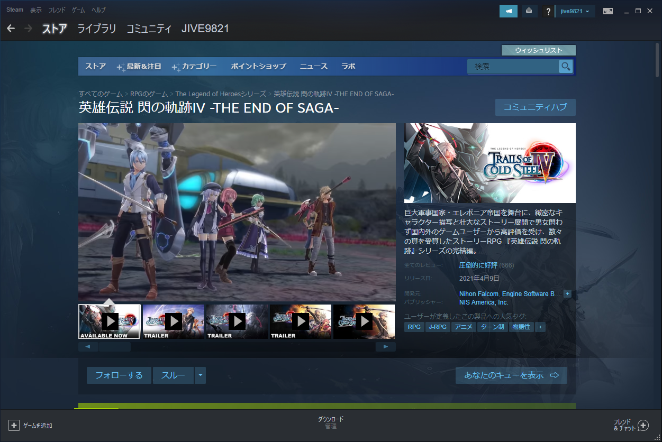Click the main trailer video area
Screen dimensions: 662x442
click(237, 212)
